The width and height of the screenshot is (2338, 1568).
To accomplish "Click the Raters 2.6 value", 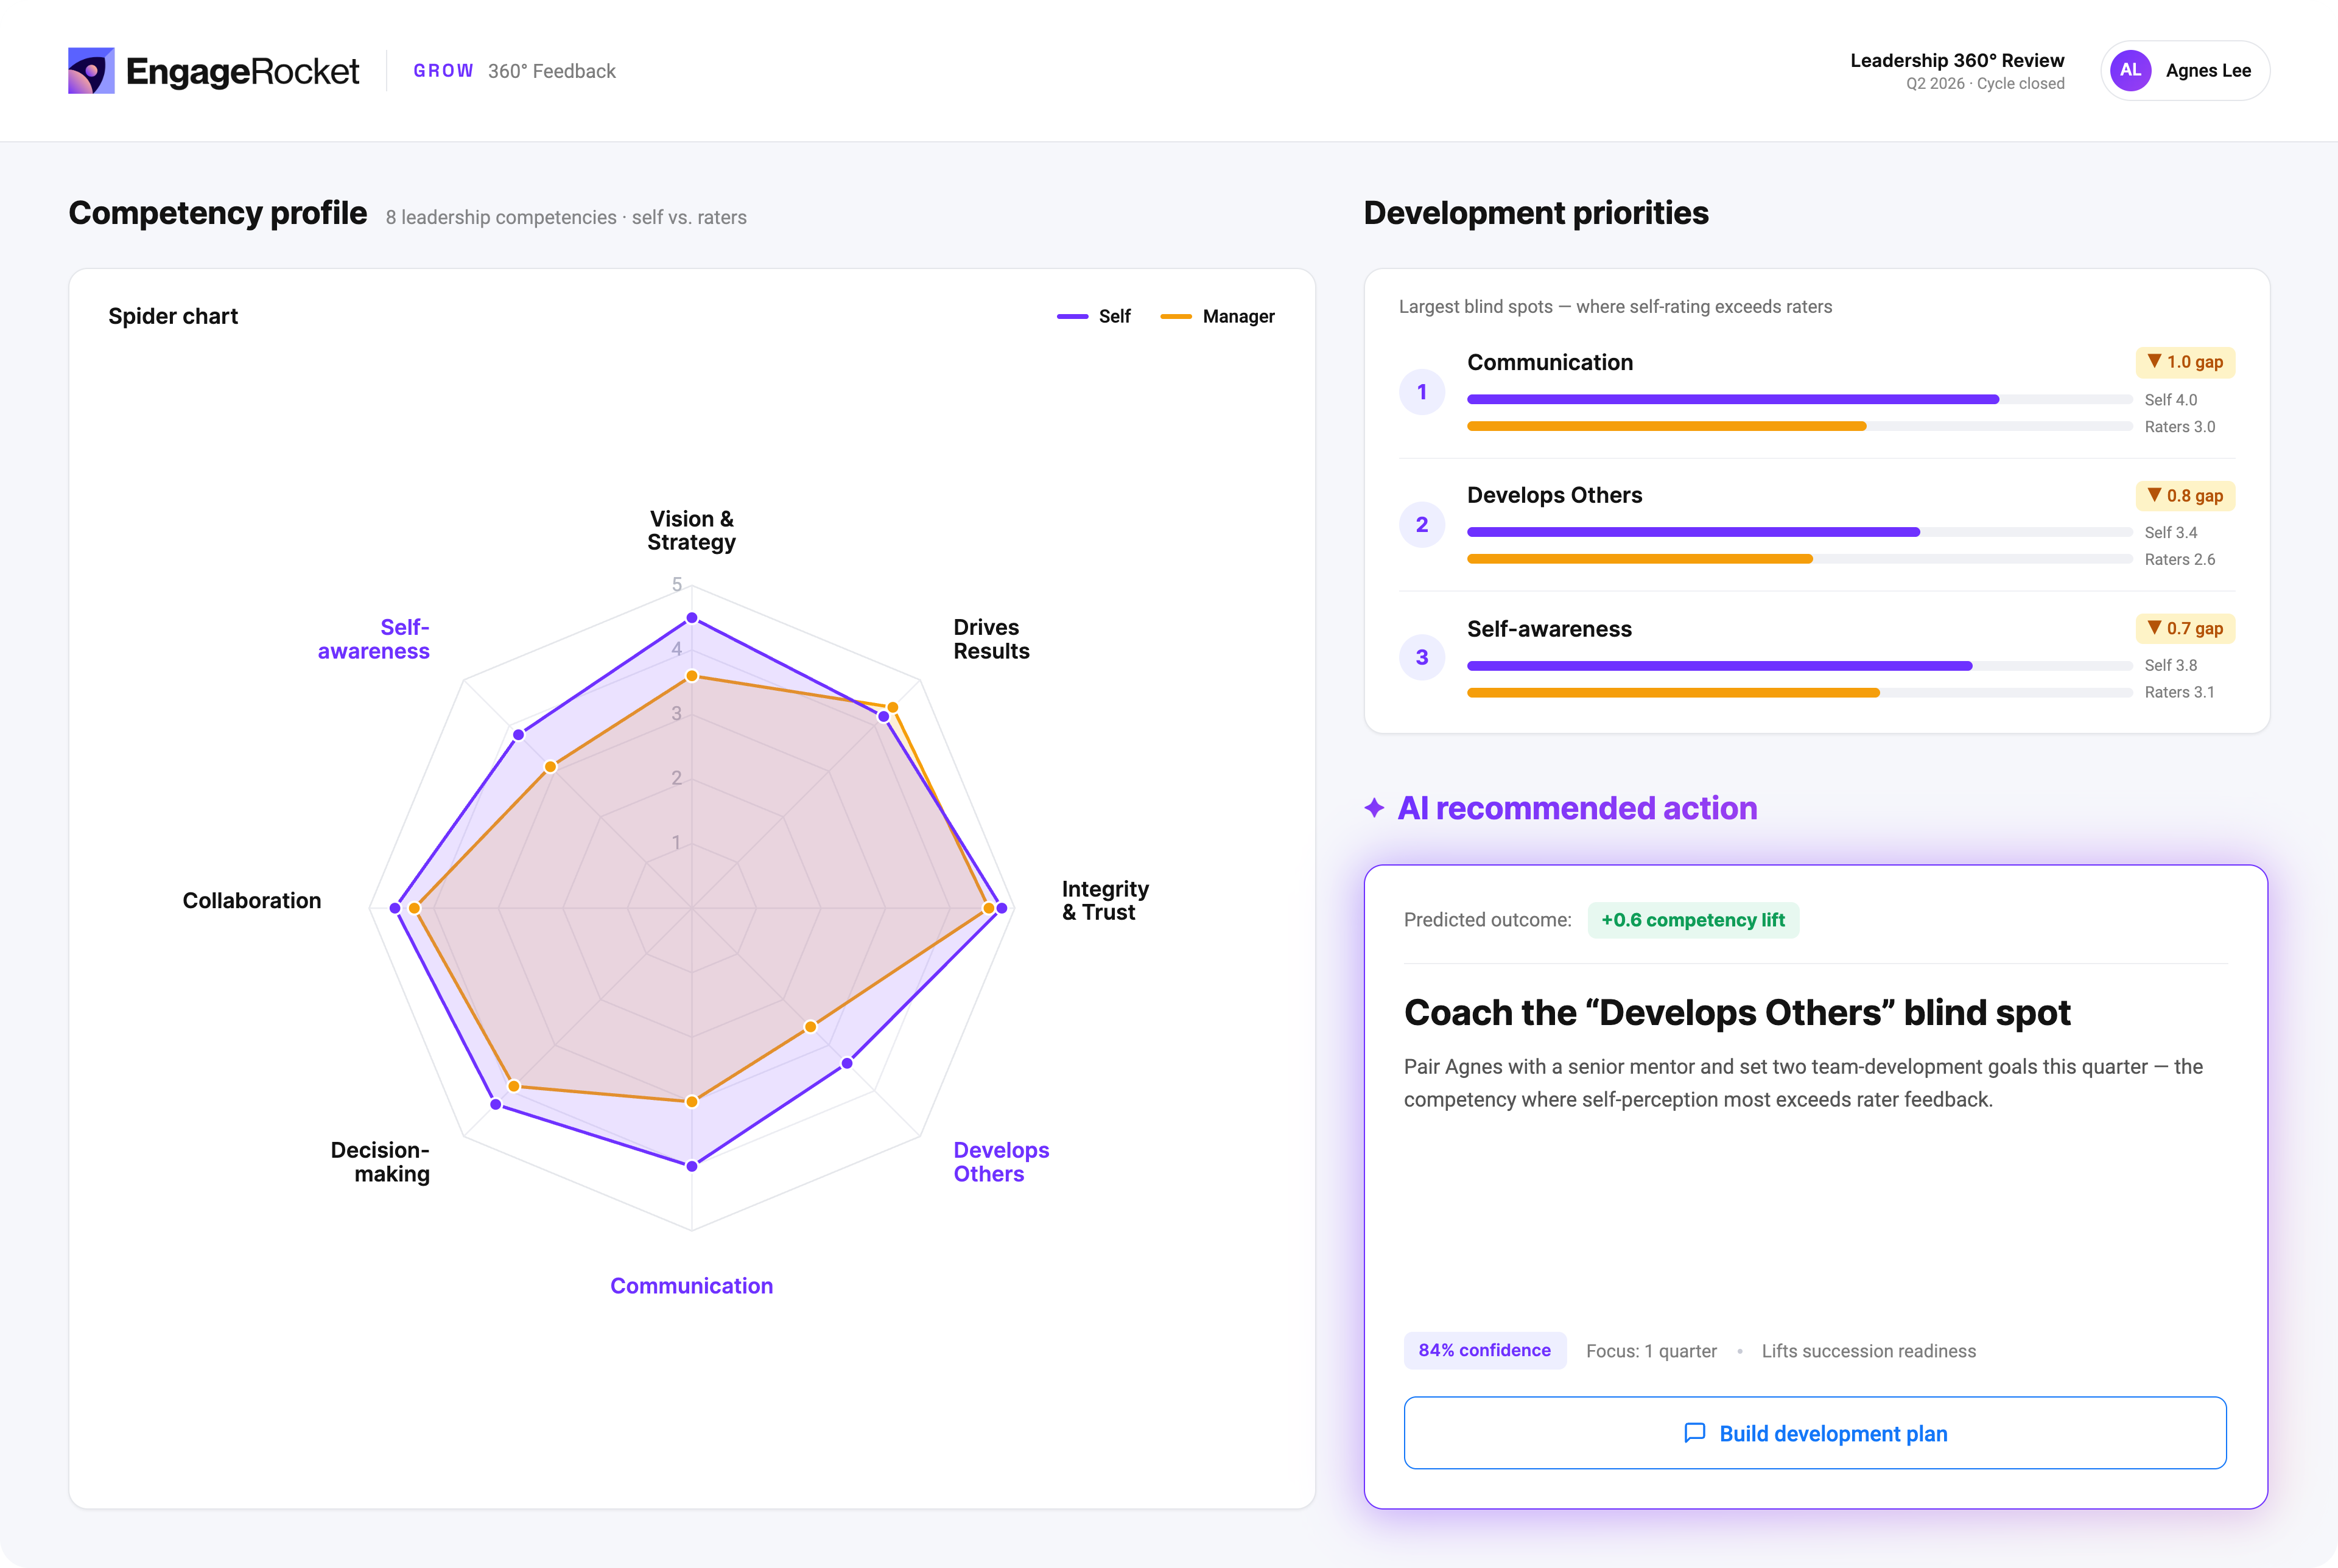I will (2180, 559).
